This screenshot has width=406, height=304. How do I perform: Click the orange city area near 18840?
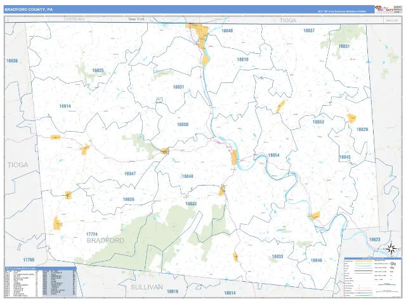point(200,34)
